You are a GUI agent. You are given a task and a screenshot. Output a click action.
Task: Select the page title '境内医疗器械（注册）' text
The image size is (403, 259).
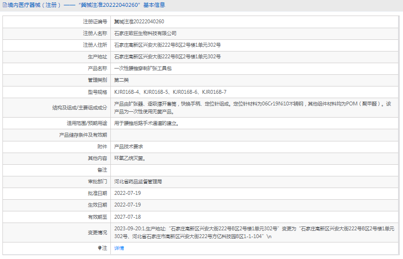pyautogui.click(x=35, y=5)
